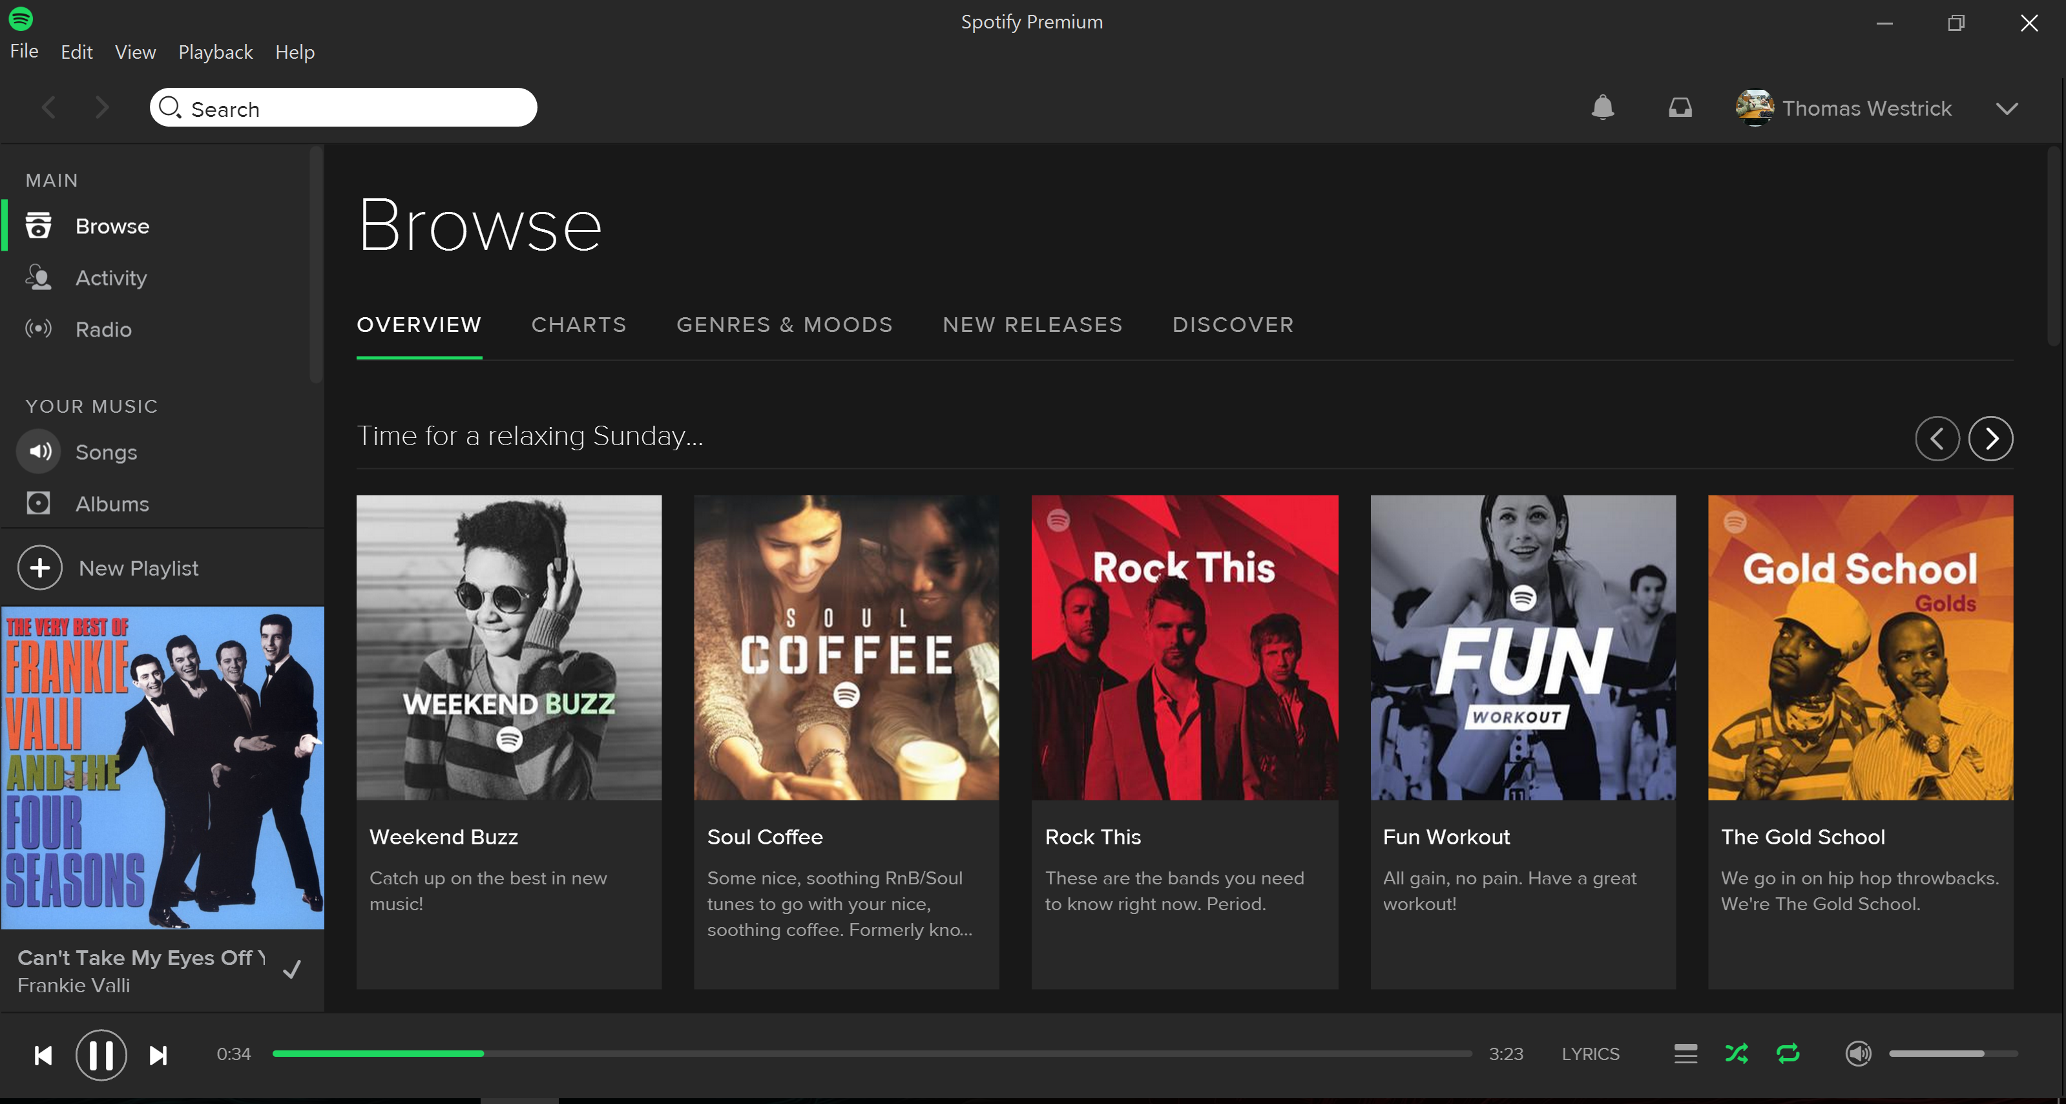Click the song progress bar
The image size is (2066, 1104).
coord(871,1054)
